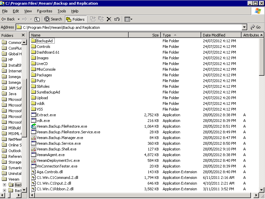Select the Veeam folder in tree

14,179
